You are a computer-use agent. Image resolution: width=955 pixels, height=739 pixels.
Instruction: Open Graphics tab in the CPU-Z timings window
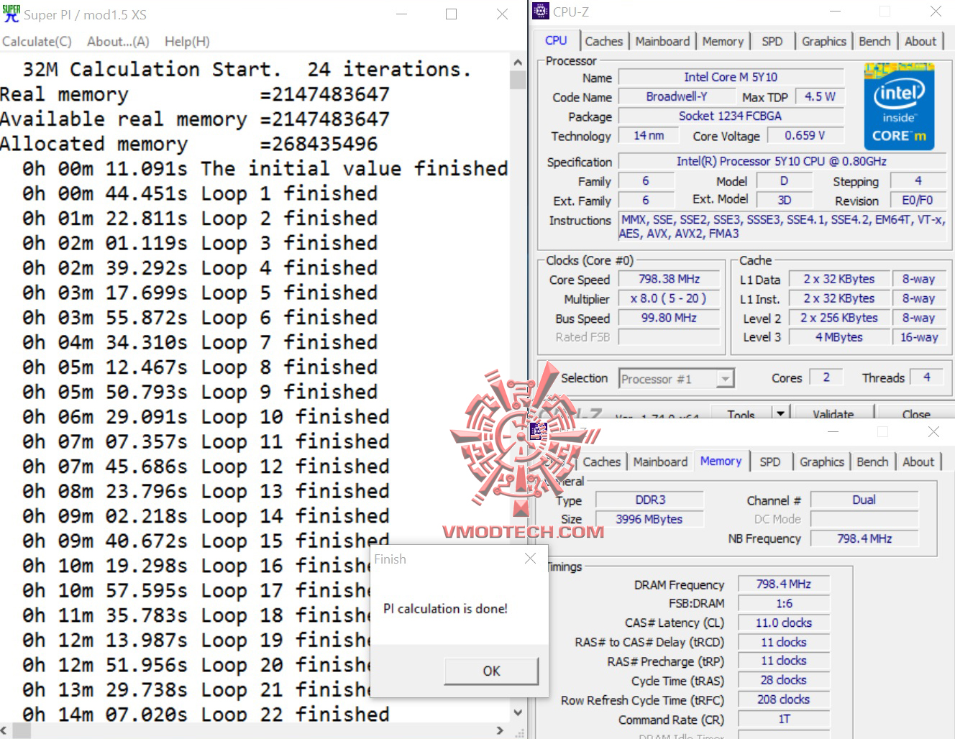click(822, 462)
